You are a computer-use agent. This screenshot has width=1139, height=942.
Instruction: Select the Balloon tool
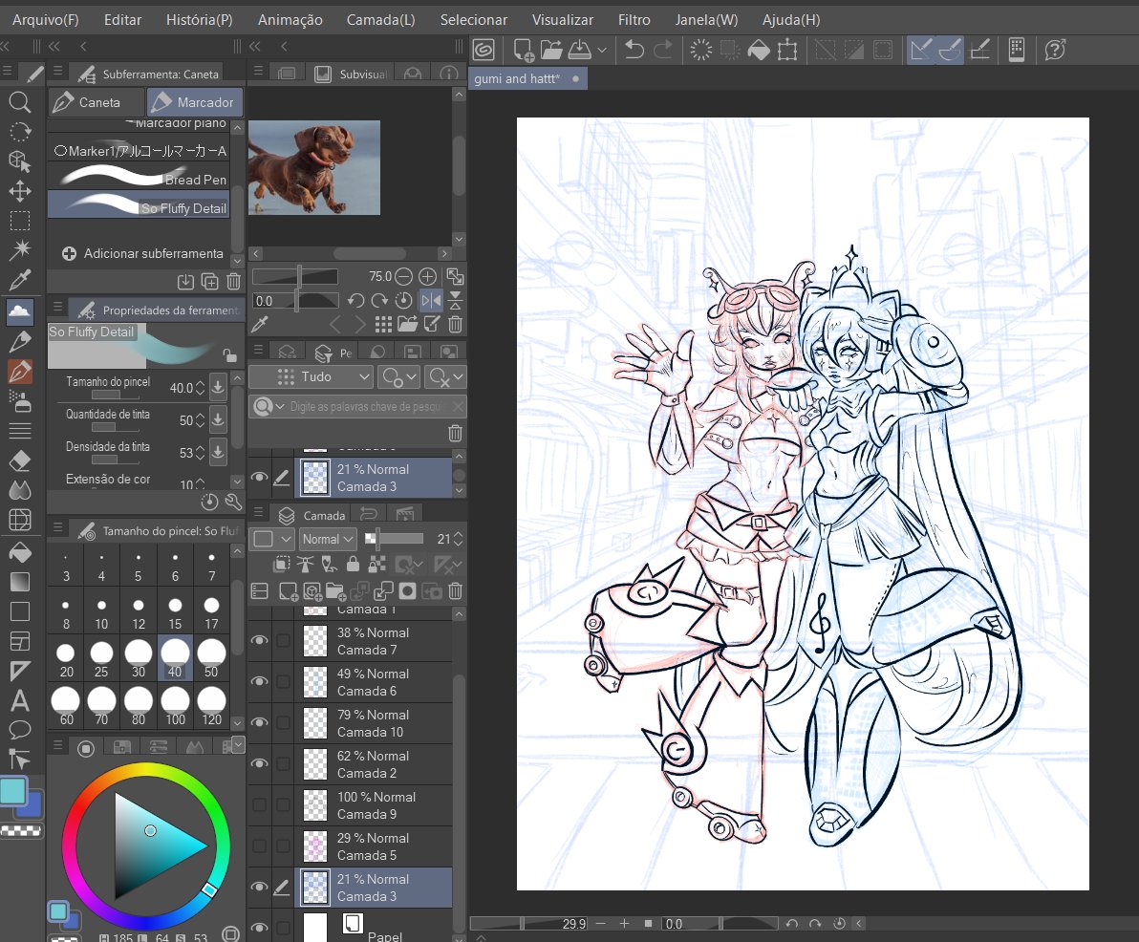(20, 729)
